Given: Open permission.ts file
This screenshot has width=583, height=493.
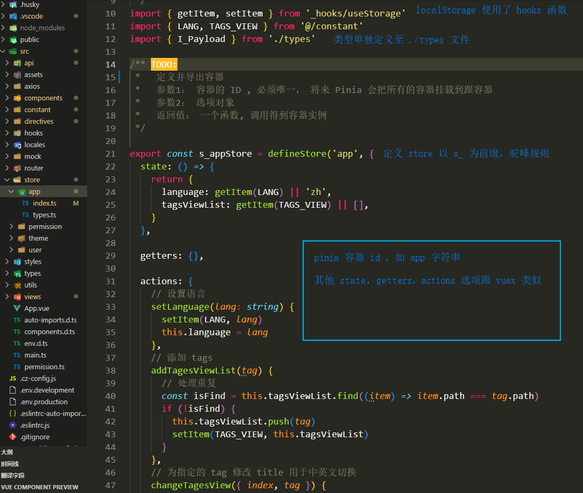Looking at the screenshot, I should (44, 367).
